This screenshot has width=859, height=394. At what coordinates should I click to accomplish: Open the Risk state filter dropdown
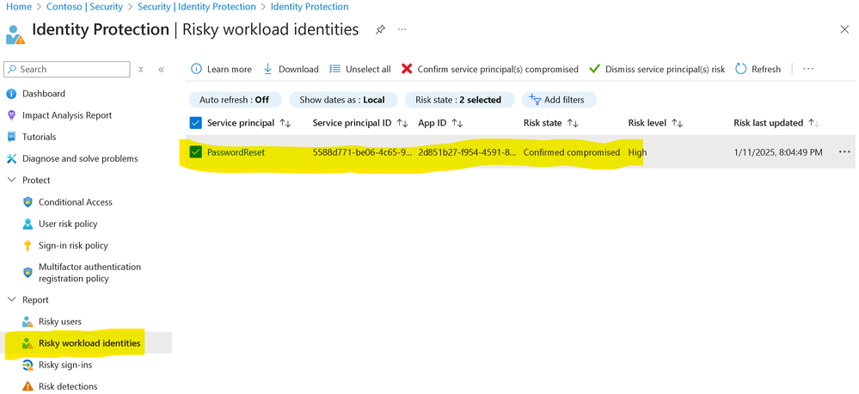click(459, 100)
